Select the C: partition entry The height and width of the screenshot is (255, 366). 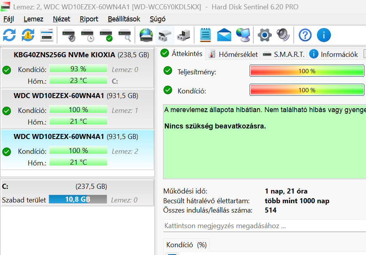(78, 193)
